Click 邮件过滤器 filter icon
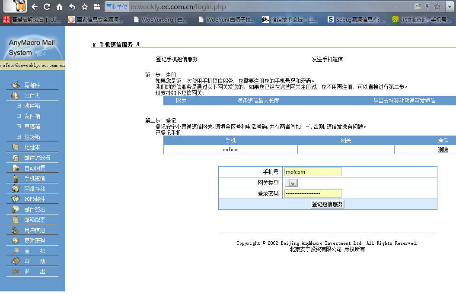 pyautogui.click(x=16, y=158)
